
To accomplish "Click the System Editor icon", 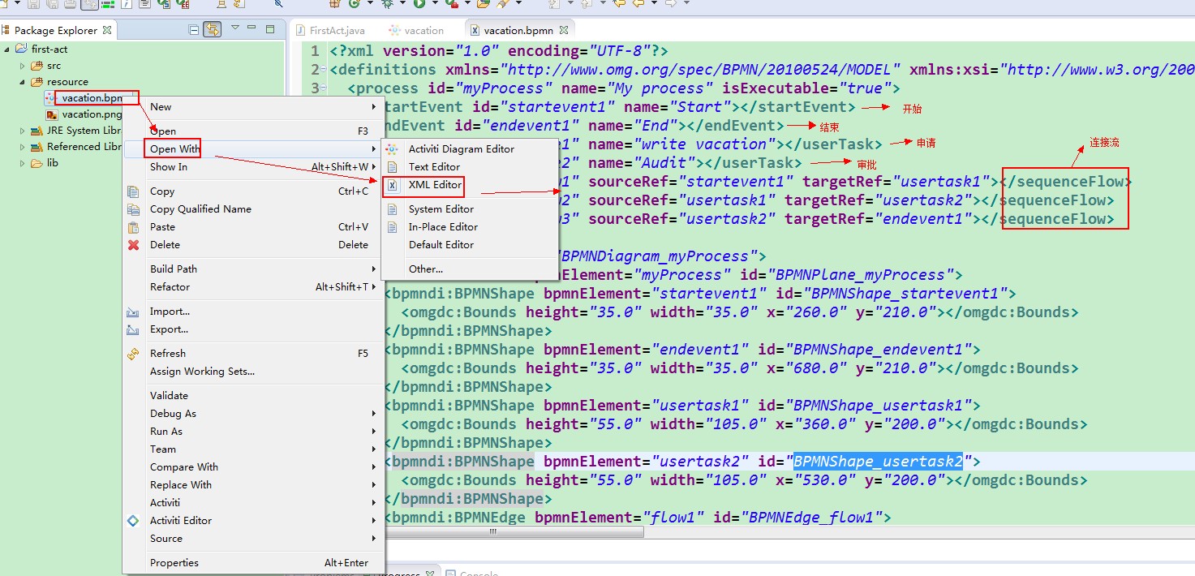I will click(393, 209).
